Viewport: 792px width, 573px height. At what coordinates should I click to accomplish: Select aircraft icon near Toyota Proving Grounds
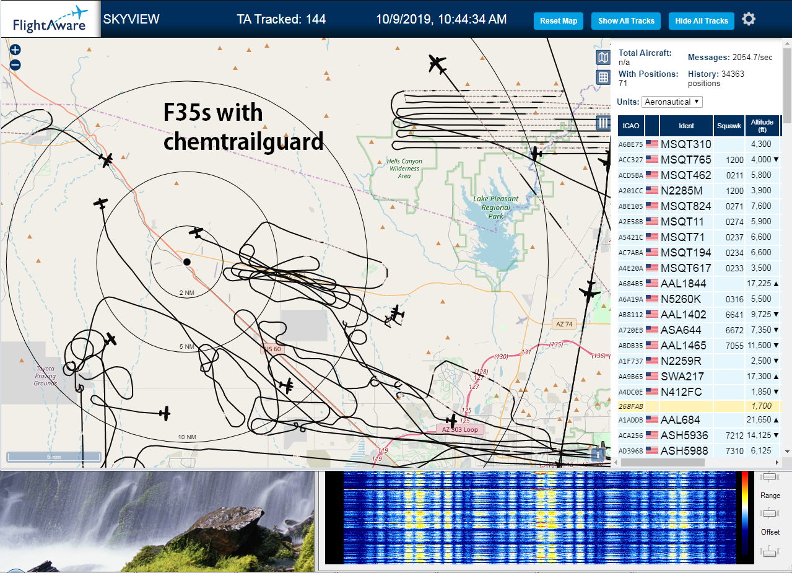pyautogui.click(x=110, y=339)
